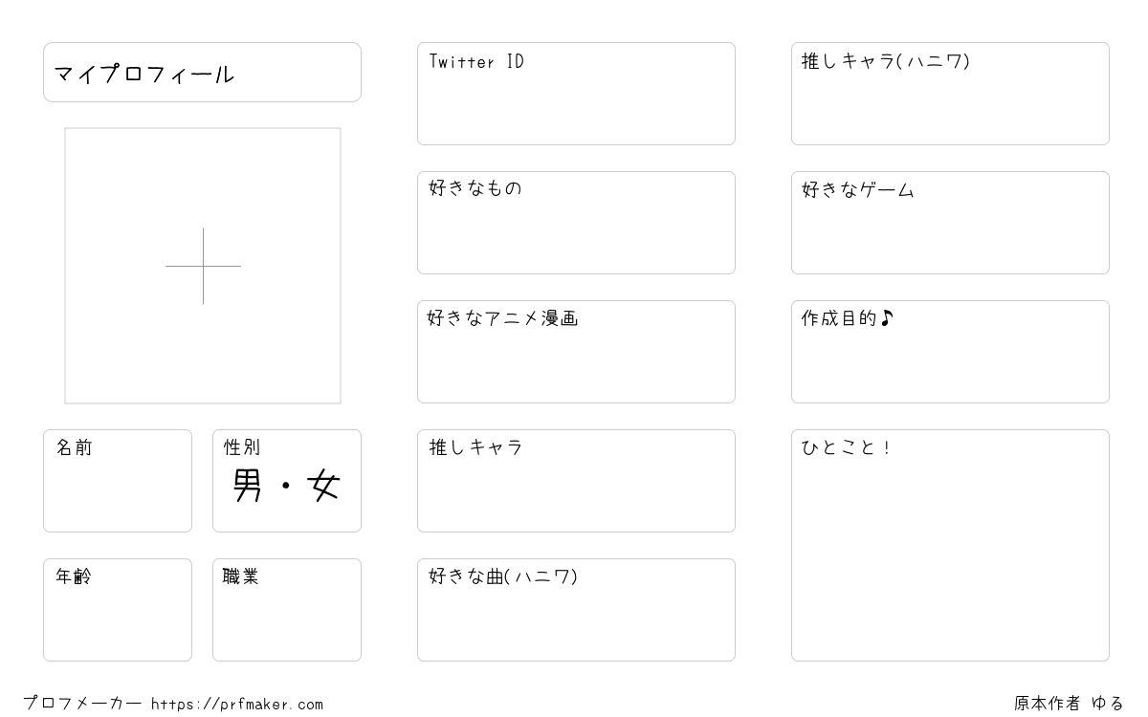The image size is (1148, 717).
Task: Select the 女 gender option
Action: click(323, 487)
